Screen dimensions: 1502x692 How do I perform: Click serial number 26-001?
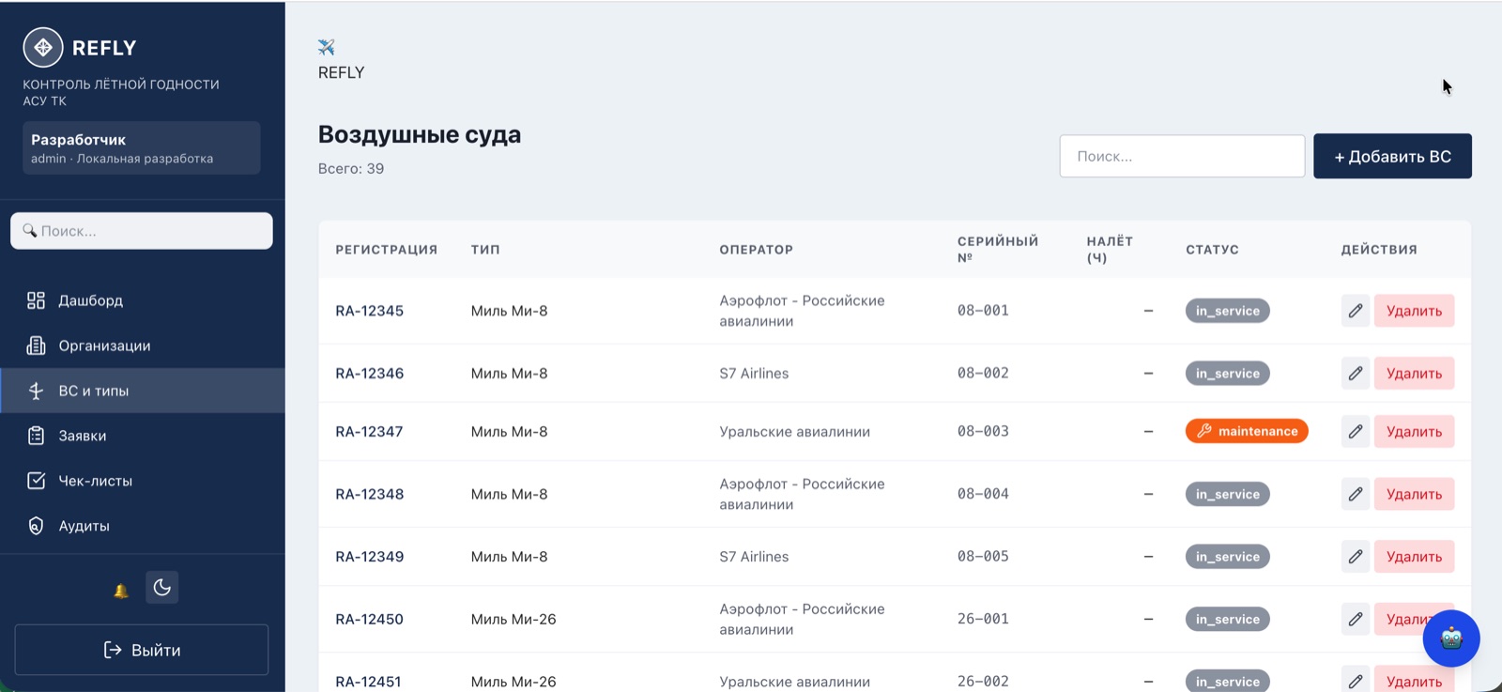[x=983, y=619]
